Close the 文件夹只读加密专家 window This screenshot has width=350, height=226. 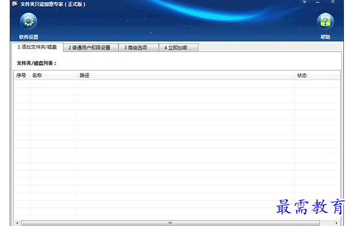coord(332,2)
